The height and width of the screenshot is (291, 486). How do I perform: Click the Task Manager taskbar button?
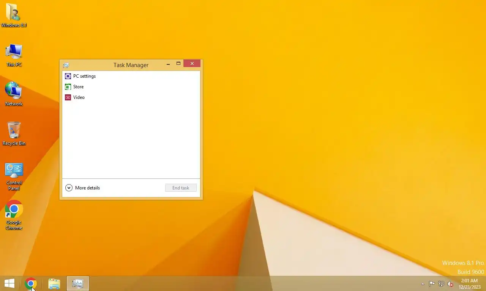[78, 283]
